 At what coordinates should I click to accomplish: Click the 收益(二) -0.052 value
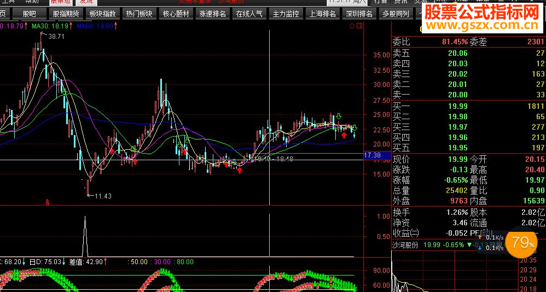coord(456,233)
